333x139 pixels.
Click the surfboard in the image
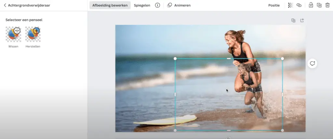point(166,121)
